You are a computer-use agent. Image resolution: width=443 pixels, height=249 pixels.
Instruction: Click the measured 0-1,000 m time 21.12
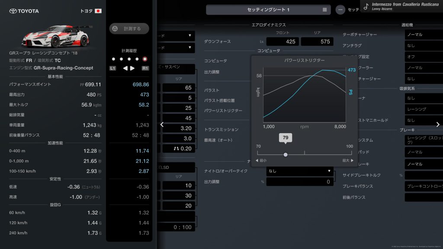[x=142, y=161]
